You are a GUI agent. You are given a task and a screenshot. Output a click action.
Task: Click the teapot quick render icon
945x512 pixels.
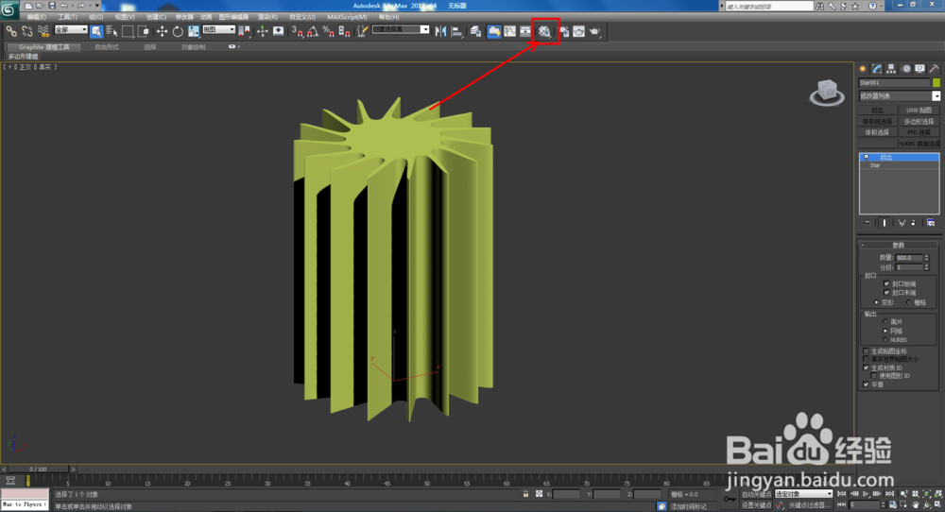pos(595,31)
